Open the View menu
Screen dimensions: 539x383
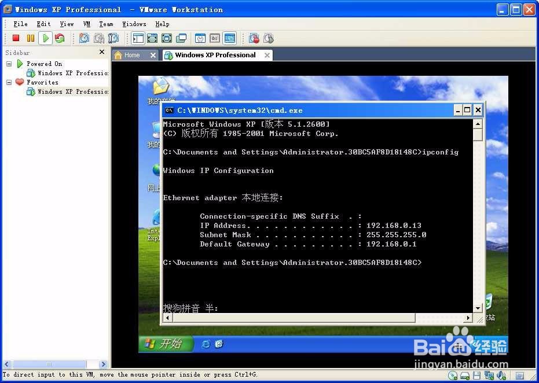pyautogui.click(x=67, y=24)
